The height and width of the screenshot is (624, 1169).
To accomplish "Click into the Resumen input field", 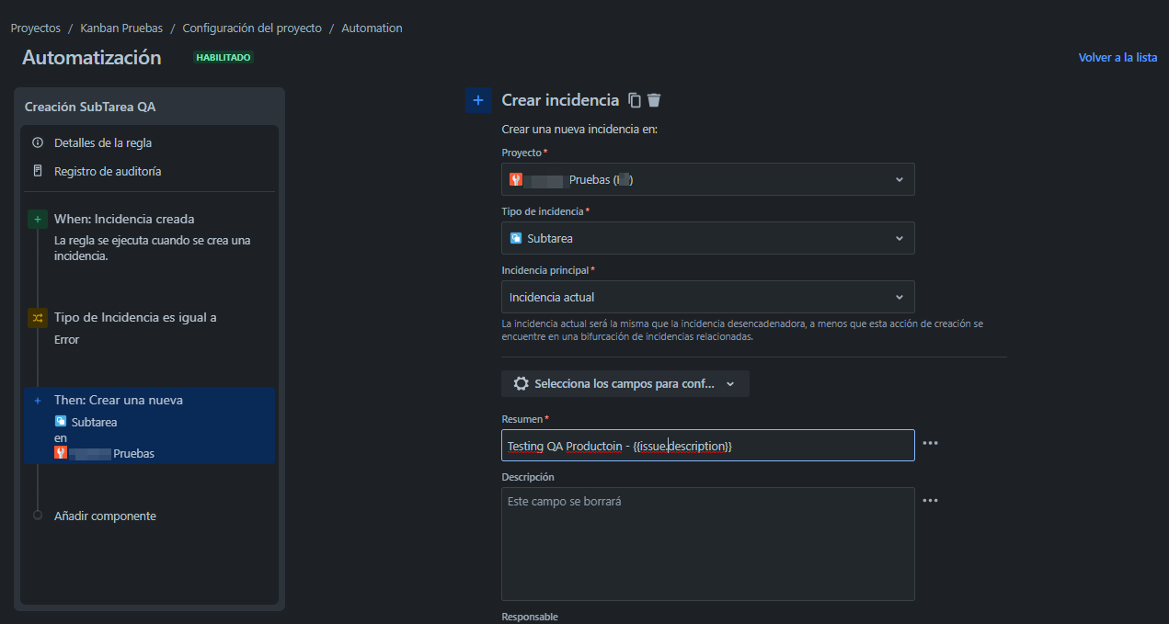I will click(x=708, y=446).
